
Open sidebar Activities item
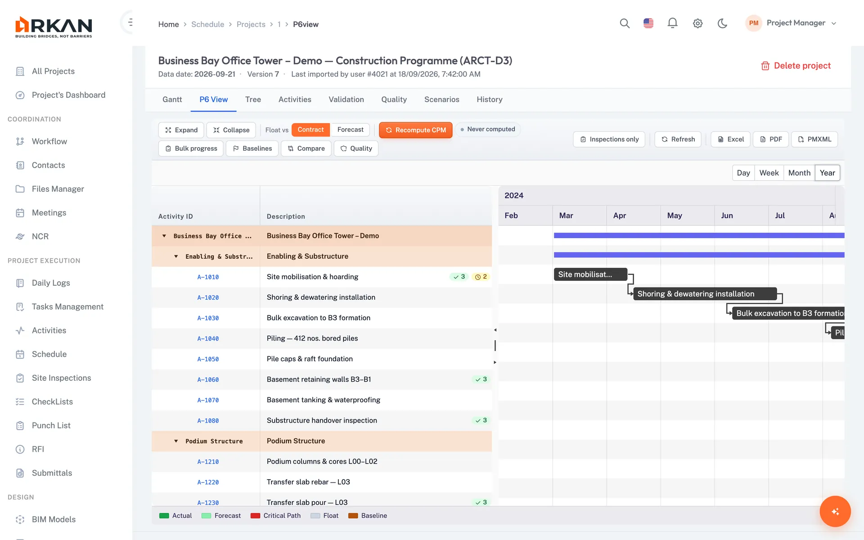tap(49, 330)
